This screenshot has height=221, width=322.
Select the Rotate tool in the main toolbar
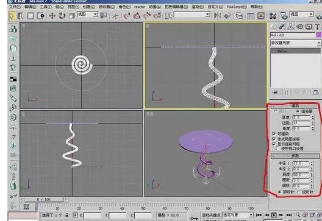[x=62, y=16]
